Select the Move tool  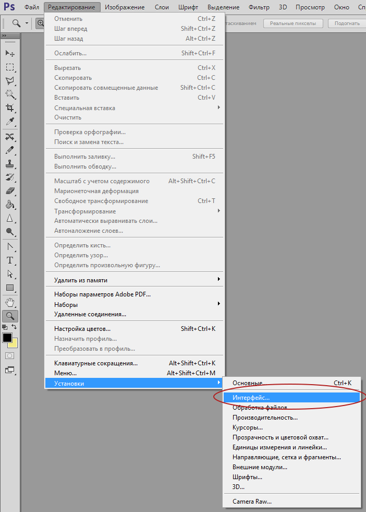[x=10, y=53]
